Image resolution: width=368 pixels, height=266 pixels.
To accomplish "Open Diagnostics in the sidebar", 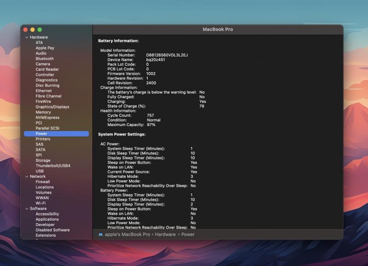I will (x=46, y=80).
